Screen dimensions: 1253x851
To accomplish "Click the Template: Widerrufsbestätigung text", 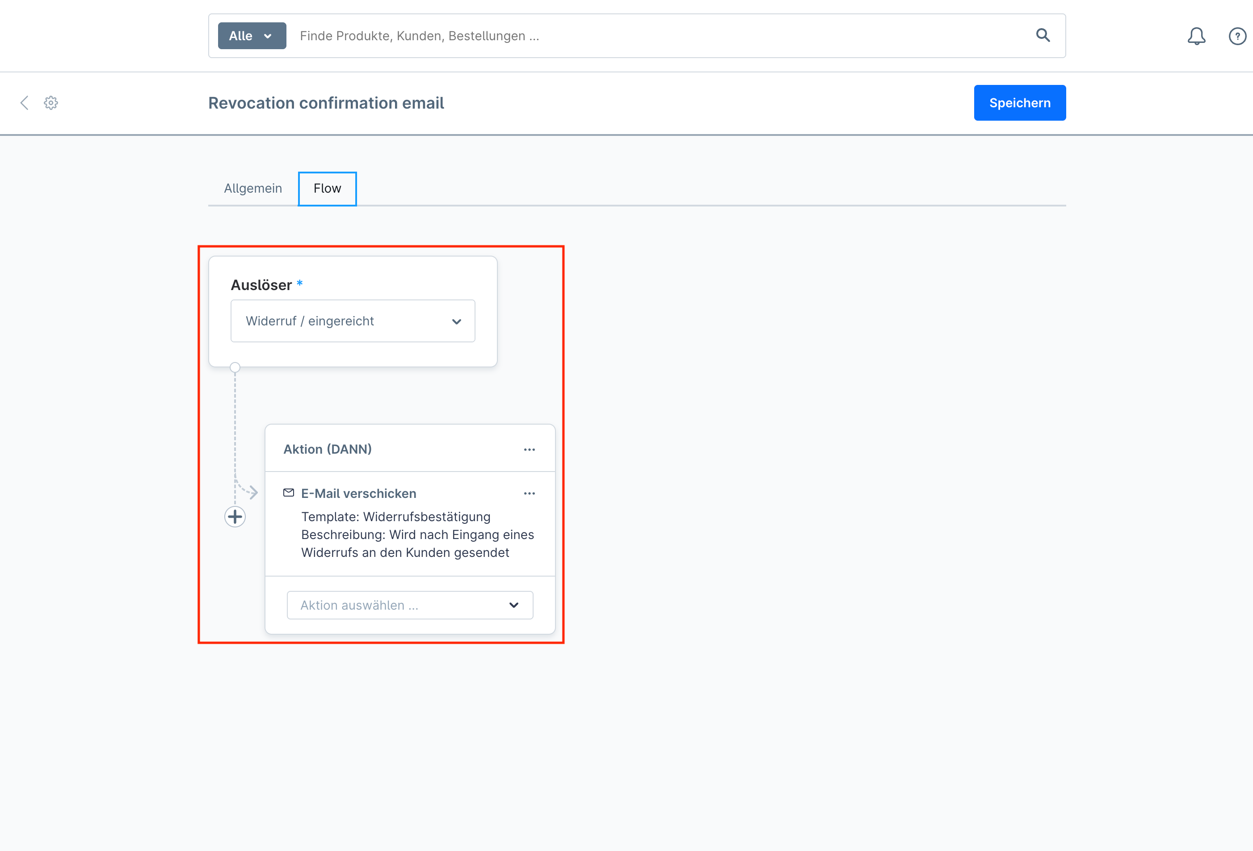I will click(x=396, y=517).
